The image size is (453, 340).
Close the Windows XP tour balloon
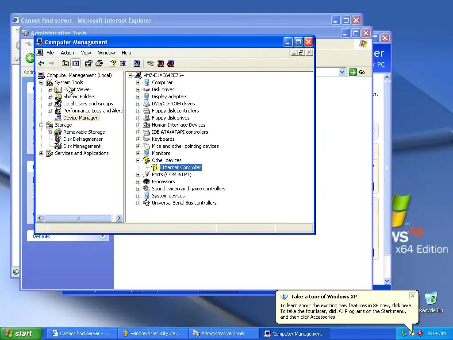pos(413,295)
